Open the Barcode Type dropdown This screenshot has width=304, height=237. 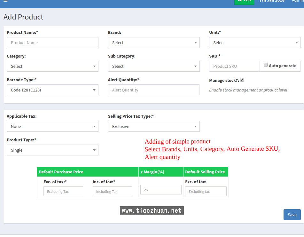point(52,90)
